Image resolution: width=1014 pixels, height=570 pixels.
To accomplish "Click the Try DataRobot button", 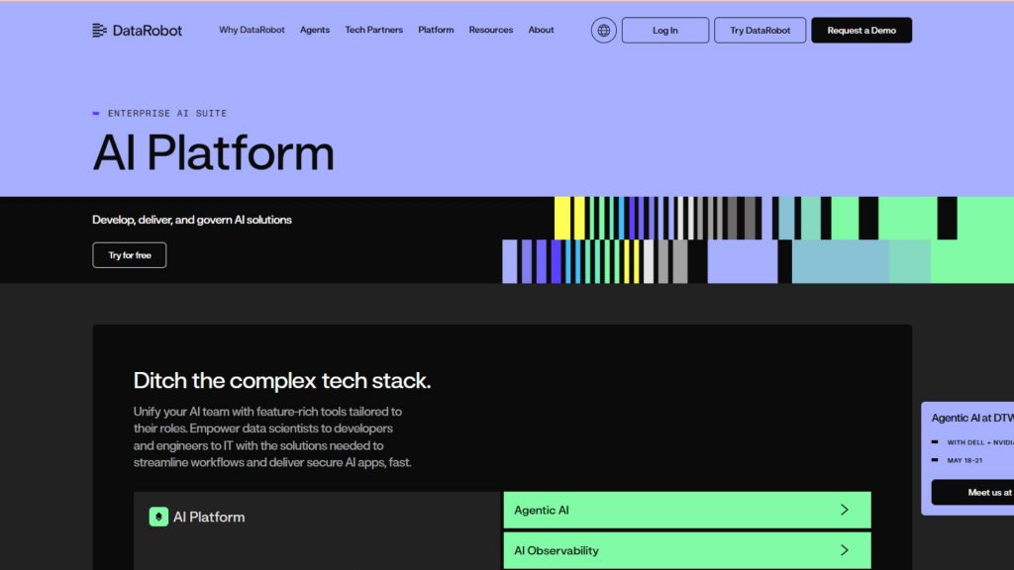I will (x=760, y=31).
